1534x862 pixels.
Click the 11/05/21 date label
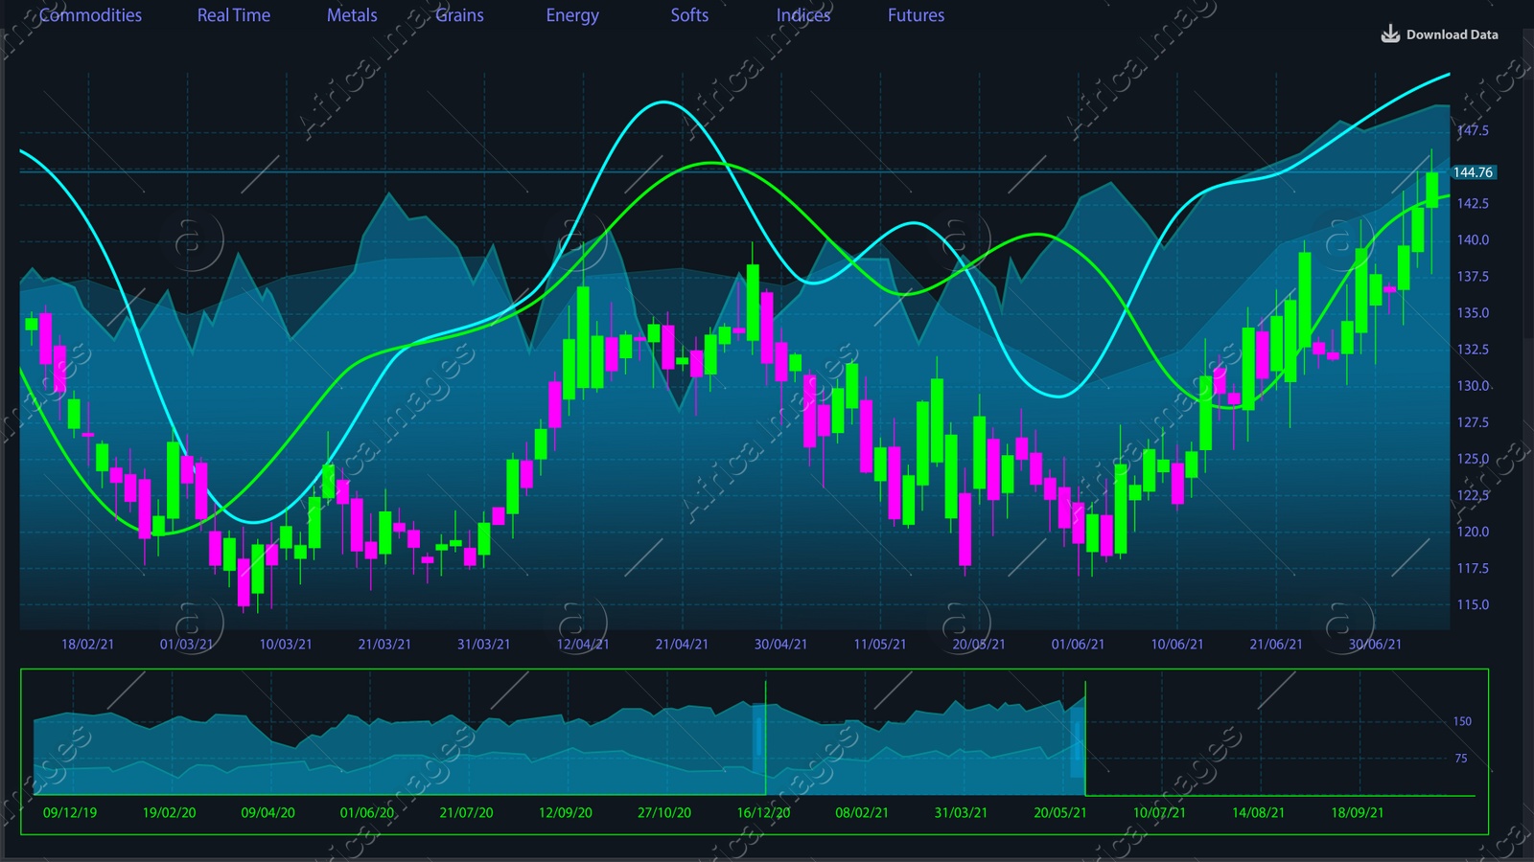tap(880, 644)
